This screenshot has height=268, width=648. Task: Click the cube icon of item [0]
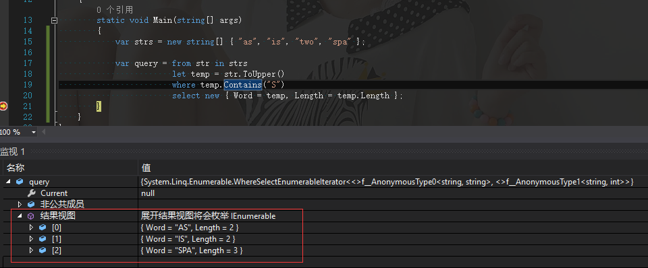point(43,227)
